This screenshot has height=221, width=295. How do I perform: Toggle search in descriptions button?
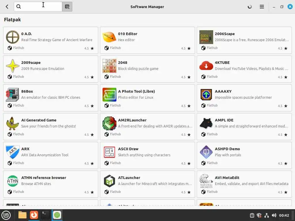67,7
